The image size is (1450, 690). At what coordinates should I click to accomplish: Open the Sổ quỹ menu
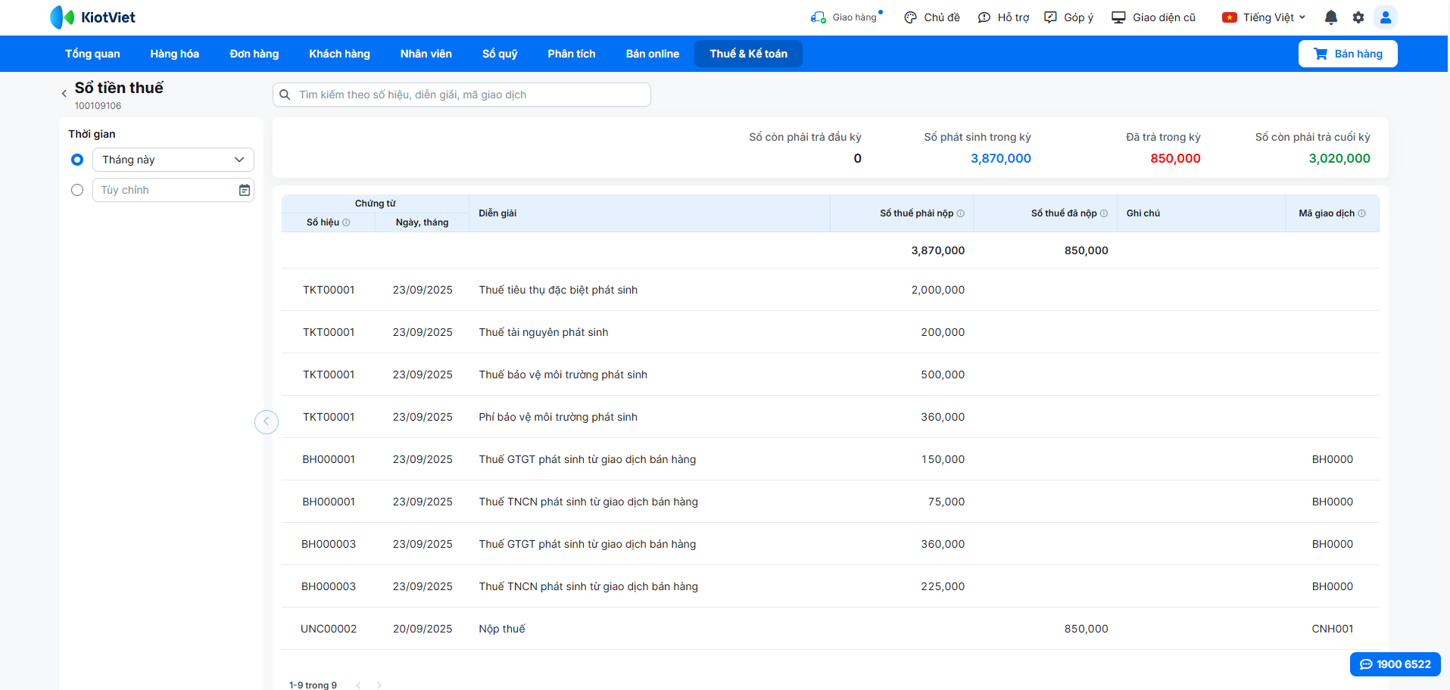500,54
